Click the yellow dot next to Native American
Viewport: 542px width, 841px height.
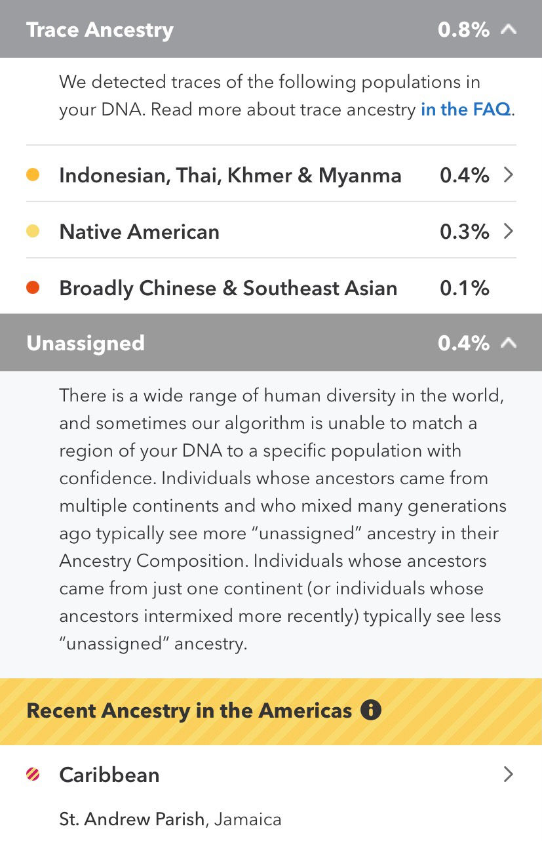[33, 232]
